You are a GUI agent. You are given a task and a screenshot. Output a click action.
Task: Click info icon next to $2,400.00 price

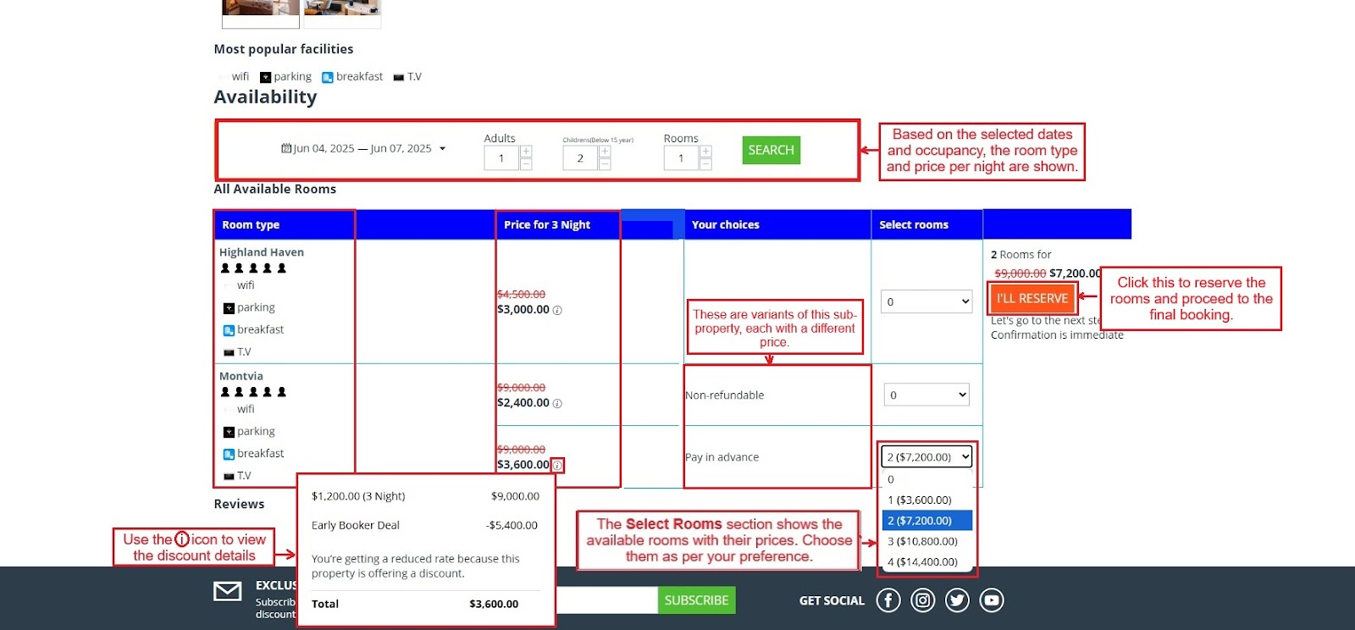click(x=557, y=404)
